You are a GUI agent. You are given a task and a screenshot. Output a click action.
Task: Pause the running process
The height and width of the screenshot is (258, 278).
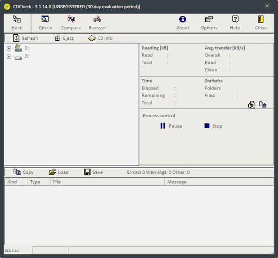[x=171, y=126]
